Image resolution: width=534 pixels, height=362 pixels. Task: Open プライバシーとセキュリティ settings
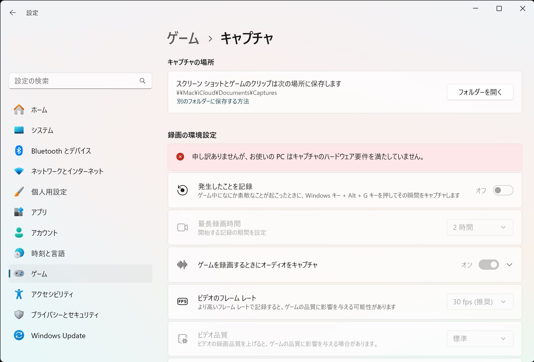[80, 315]
